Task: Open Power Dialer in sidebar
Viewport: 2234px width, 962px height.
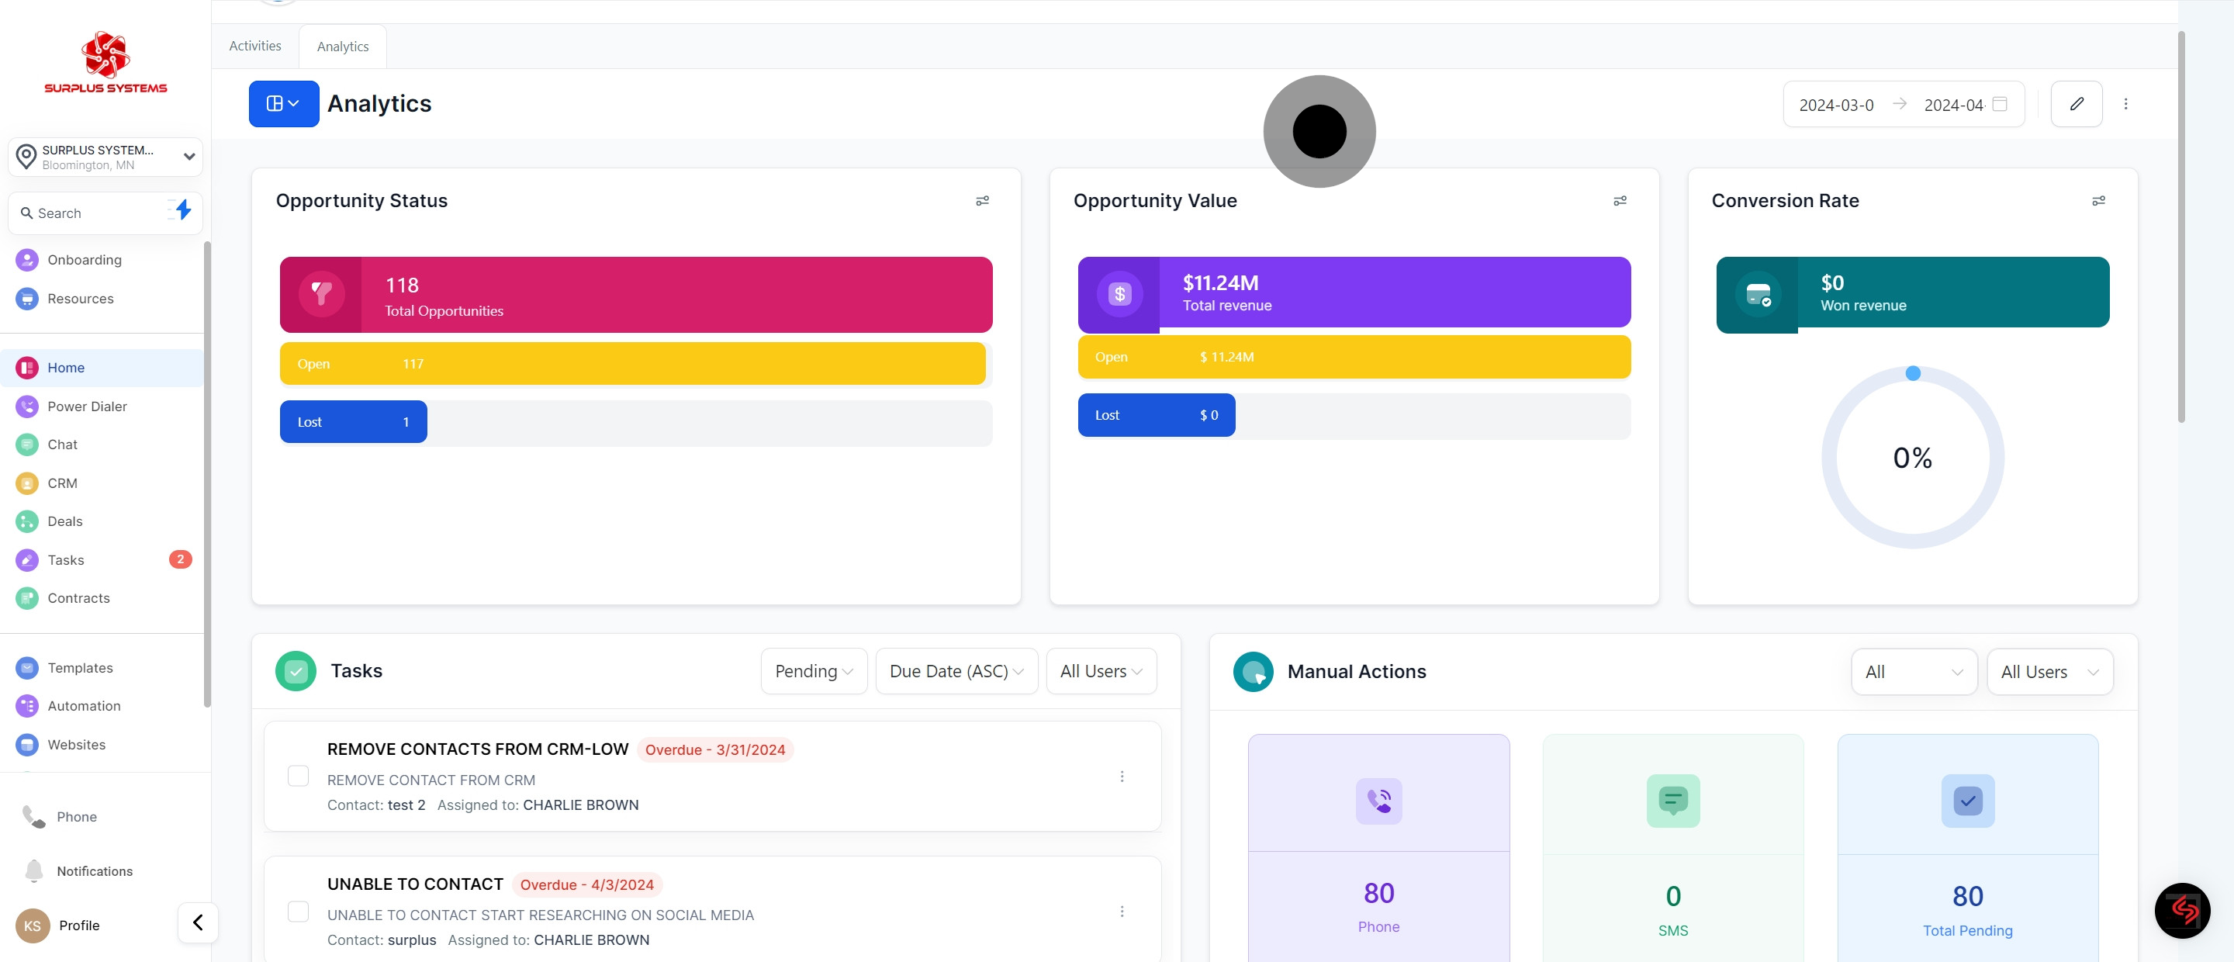Action: (x=87, y=406)
